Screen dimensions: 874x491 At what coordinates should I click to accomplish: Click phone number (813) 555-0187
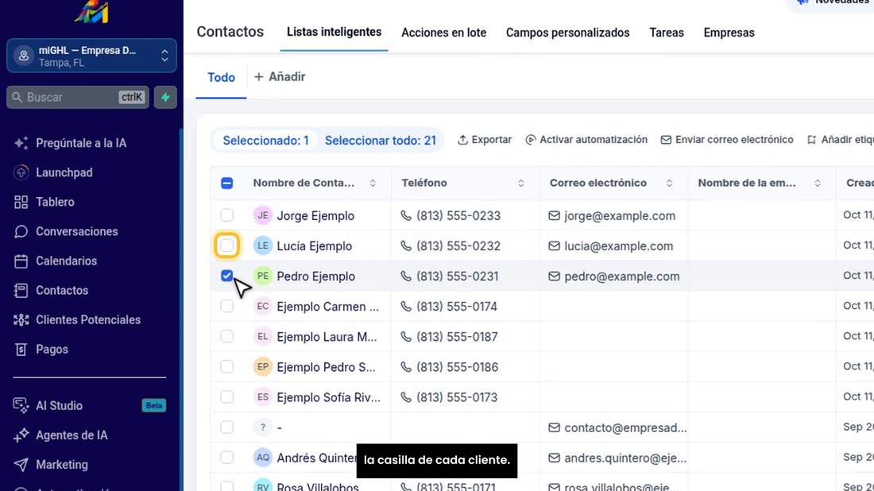[457, 337]
